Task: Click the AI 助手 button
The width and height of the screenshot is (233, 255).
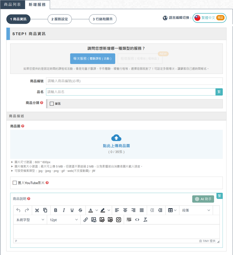Action: 203,199
